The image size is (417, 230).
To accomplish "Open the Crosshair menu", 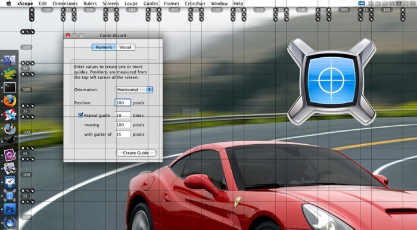I will [195, 4].
